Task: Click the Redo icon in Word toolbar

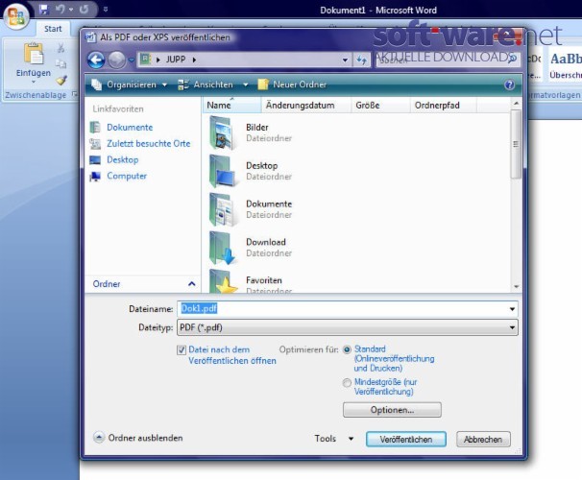Action: tap(84, 10)
